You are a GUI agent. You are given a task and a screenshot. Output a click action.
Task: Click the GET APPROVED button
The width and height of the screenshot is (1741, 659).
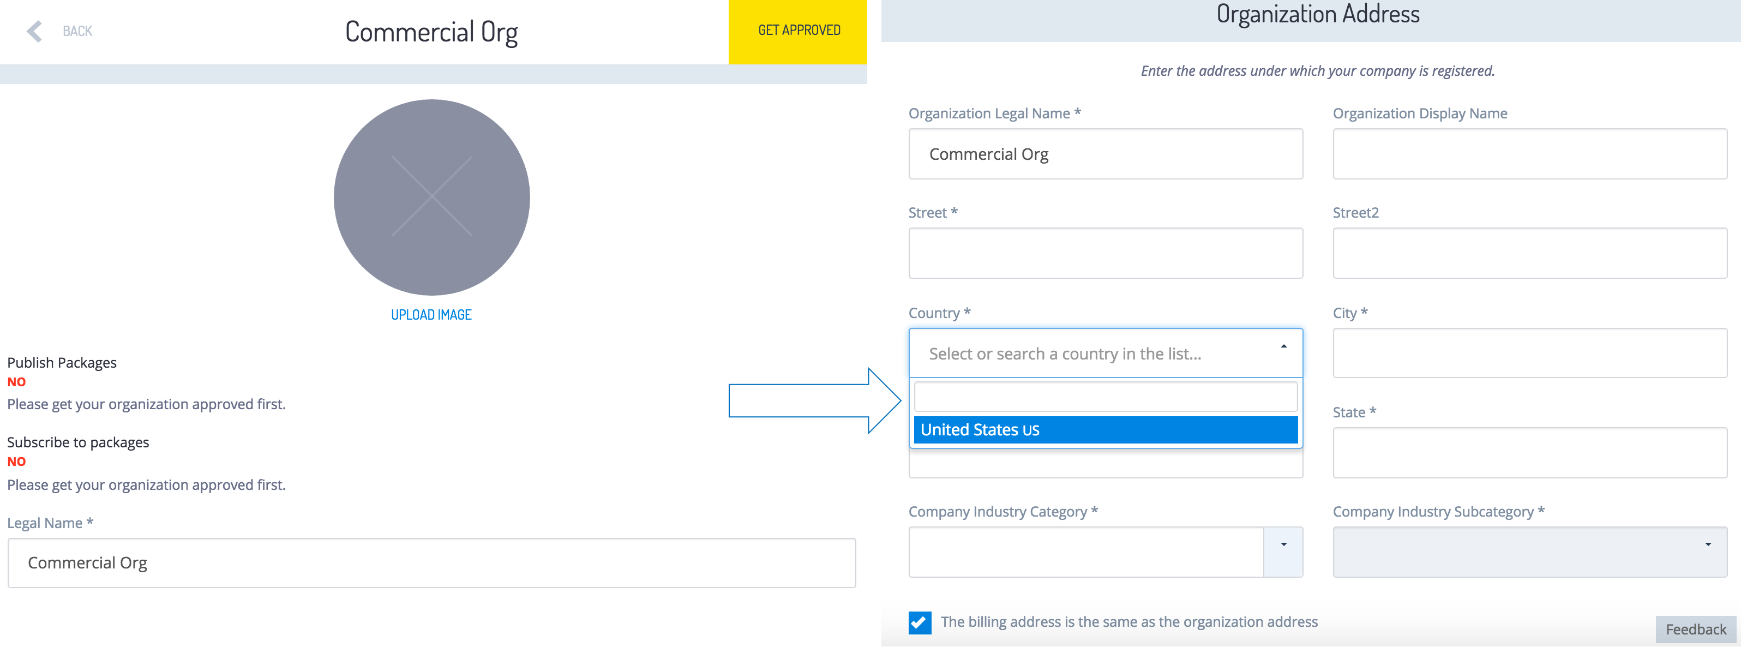(x=798, y=31)
